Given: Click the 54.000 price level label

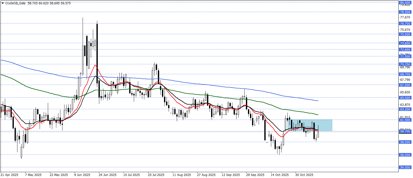Looking at the screenshot, I should pos(405,168).
